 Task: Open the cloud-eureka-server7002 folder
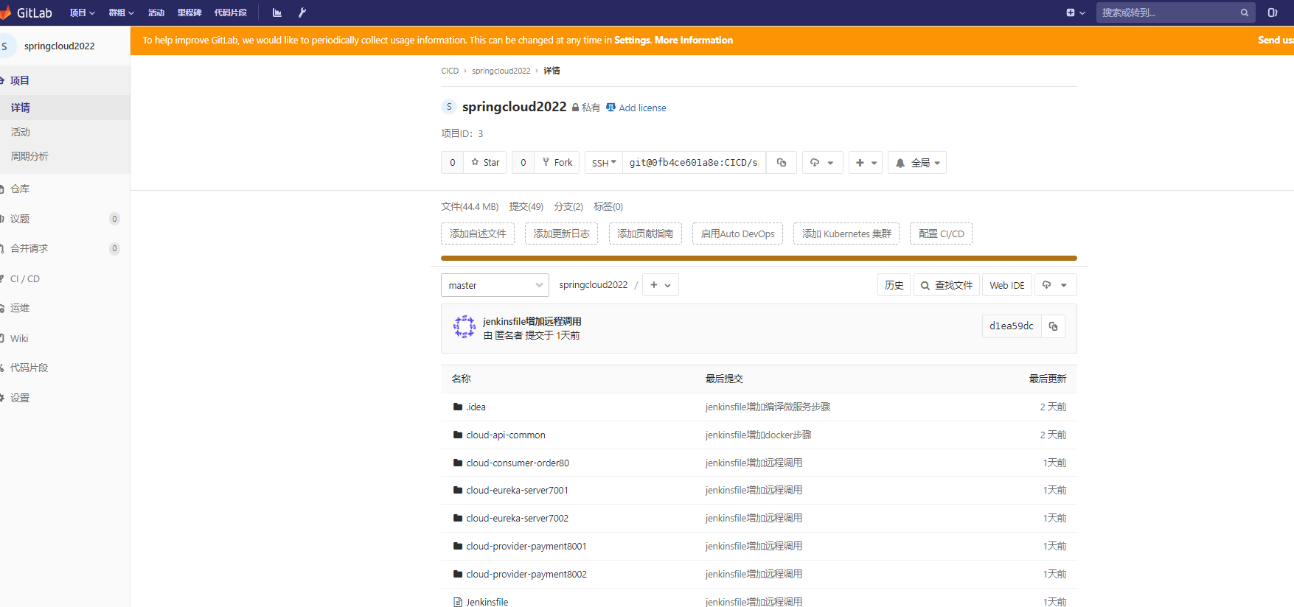point(517,518)
